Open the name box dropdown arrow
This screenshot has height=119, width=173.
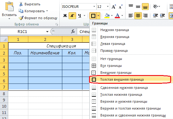47,32
